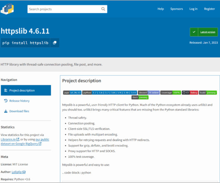Click the coverage 100% badge
This screenshot has height=183, width=220.
pyautogui.click(x=171, y=93)
